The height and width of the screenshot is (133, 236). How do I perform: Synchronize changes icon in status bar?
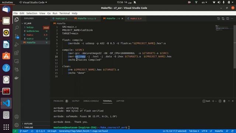pyautogui.click(x=32, y=131)
